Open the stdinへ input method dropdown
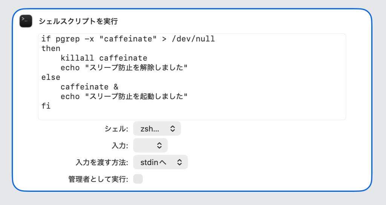The image size is (386, 205). tap(161, 162)
